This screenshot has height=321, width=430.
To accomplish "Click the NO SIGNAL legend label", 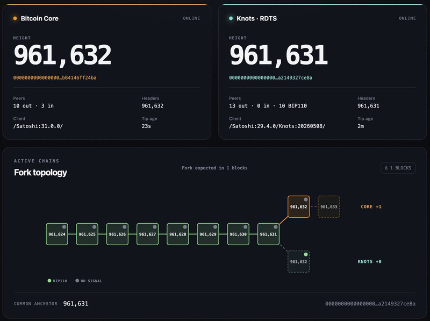I will (91, 281).
